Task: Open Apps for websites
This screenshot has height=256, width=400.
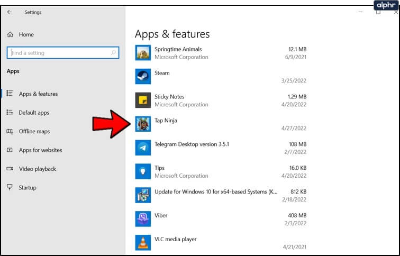Action: [40, 150]
